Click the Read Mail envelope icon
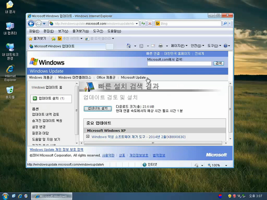 click(153, 46)
